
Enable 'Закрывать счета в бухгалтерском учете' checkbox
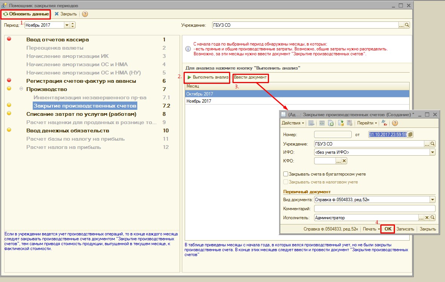click(286, 174)
